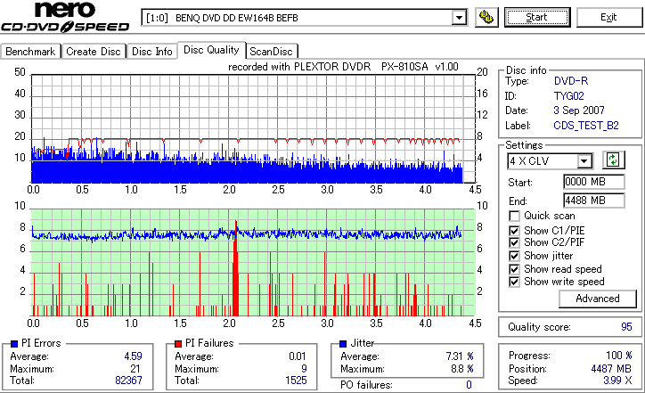Click PO failures value 0
645x393 pixels.
(469, 385)
